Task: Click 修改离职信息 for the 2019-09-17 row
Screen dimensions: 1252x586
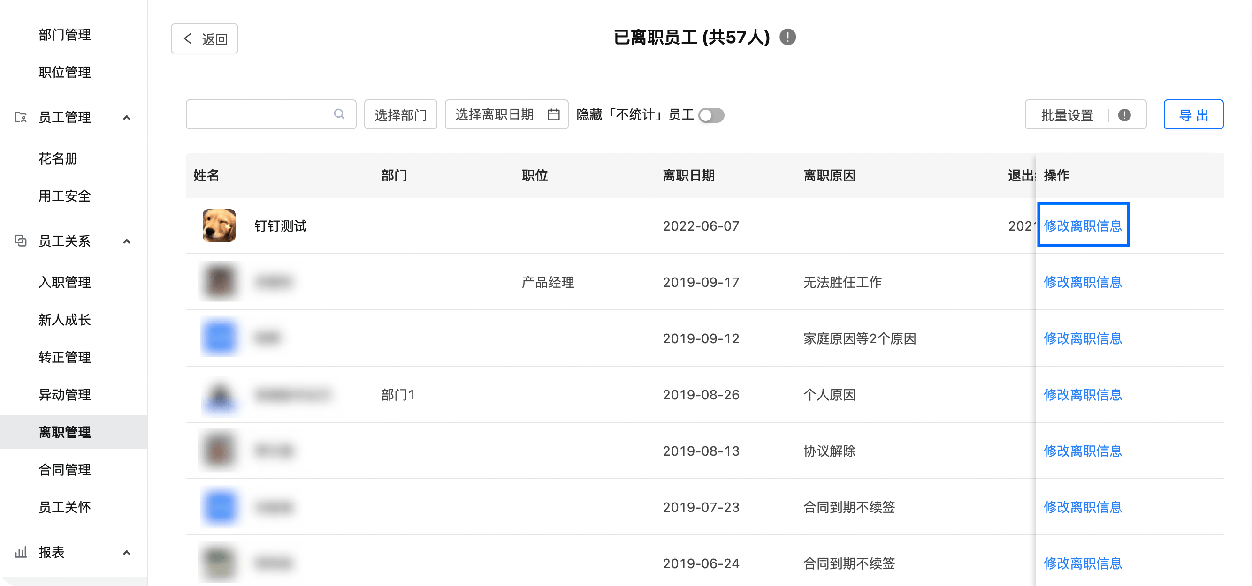Action: 1083,282
